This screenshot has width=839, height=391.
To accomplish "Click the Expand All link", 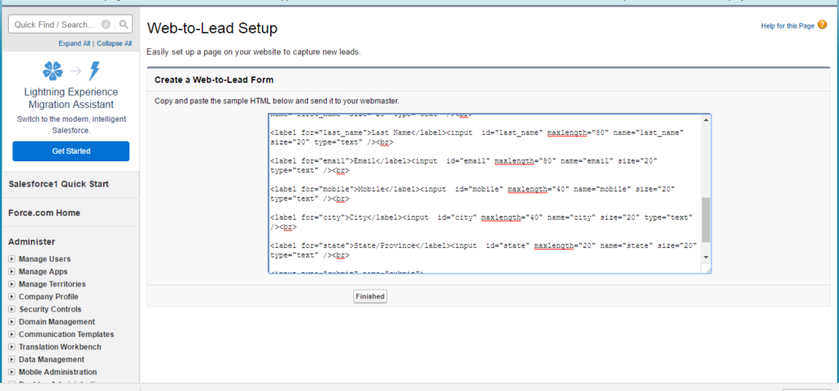I will click(75, 44).
